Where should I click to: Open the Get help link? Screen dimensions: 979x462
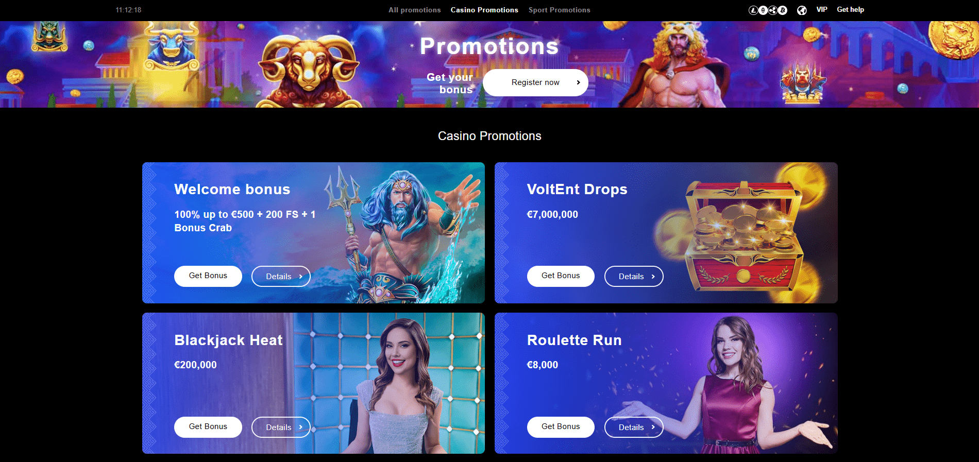point(850,10)
